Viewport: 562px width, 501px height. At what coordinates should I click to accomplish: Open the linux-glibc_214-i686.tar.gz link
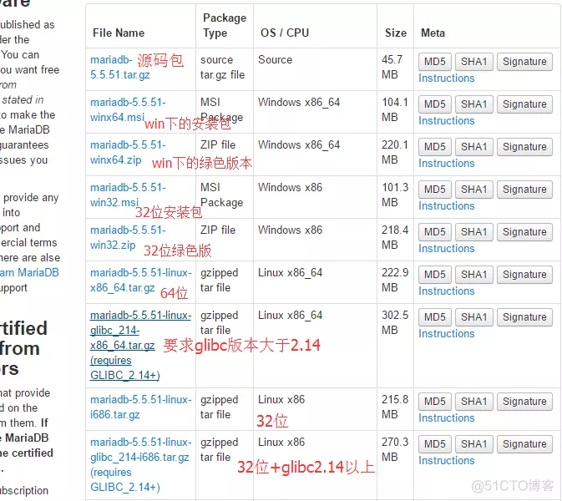tap(141, 464)
